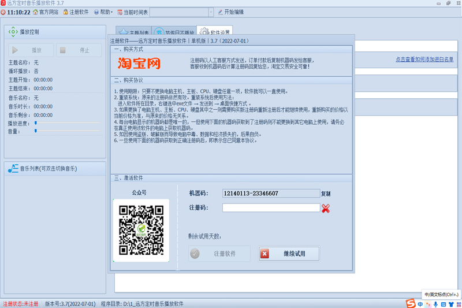Viewport: 462px width, 308px height.
Task: Click the machine code field
Action: click(x=271, y=194)
